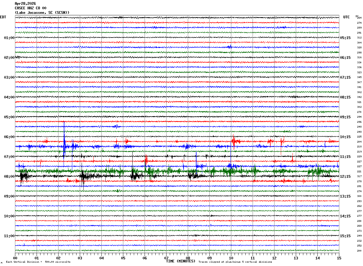
Task: Select minute 05 on the time axis
Action: point(123,258)
